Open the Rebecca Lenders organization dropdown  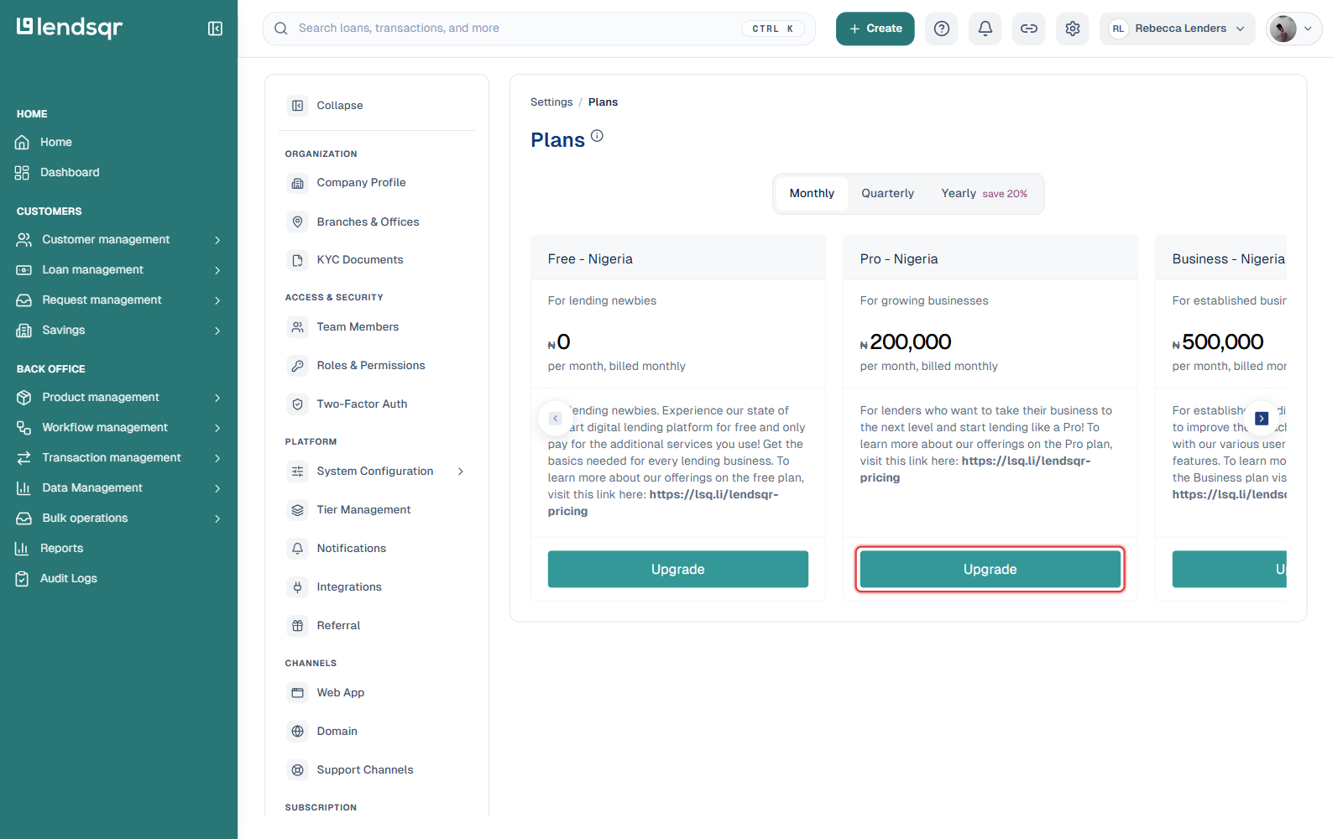[x=1177, y=29]
